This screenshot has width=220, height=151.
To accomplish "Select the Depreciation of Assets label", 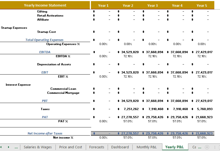I will click(x=54, y=64).
